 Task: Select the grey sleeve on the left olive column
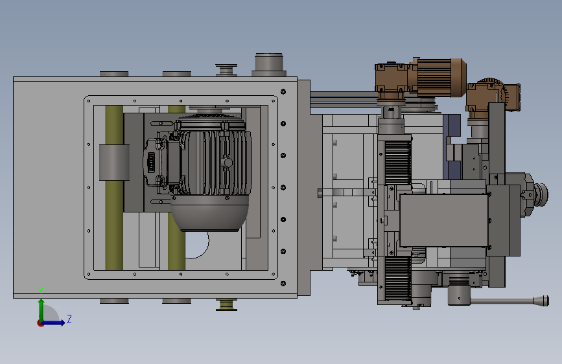(114, 162)
